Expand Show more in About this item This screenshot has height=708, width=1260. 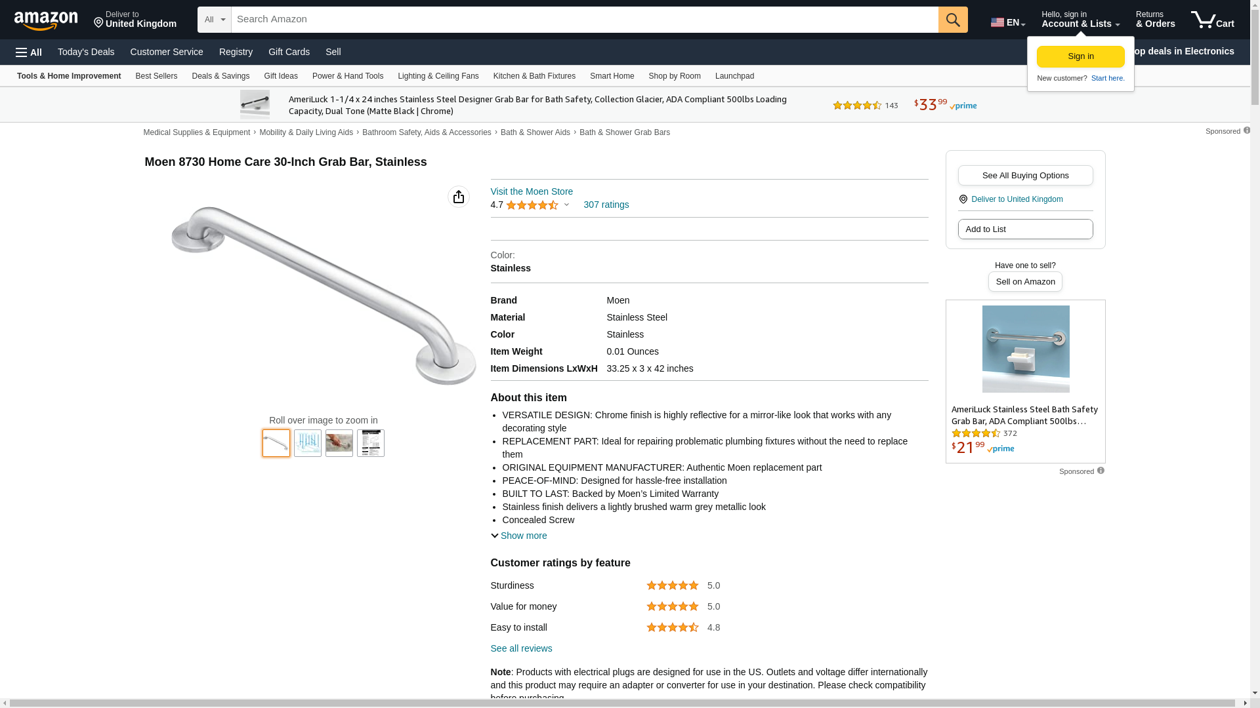[518, 536]
